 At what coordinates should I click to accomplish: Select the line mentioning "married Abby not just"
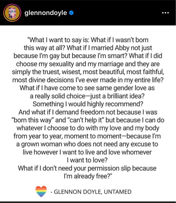coord(88,48)
